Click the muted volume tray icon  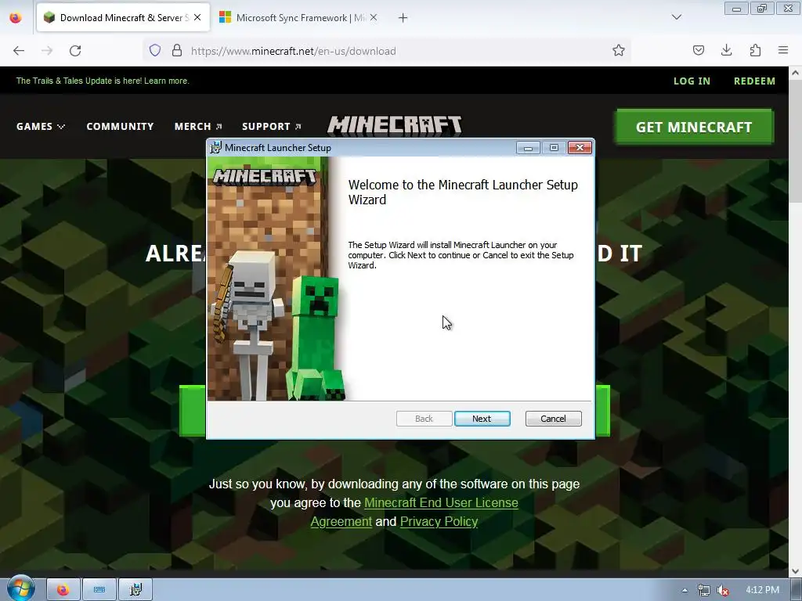(x=723, y=590)
